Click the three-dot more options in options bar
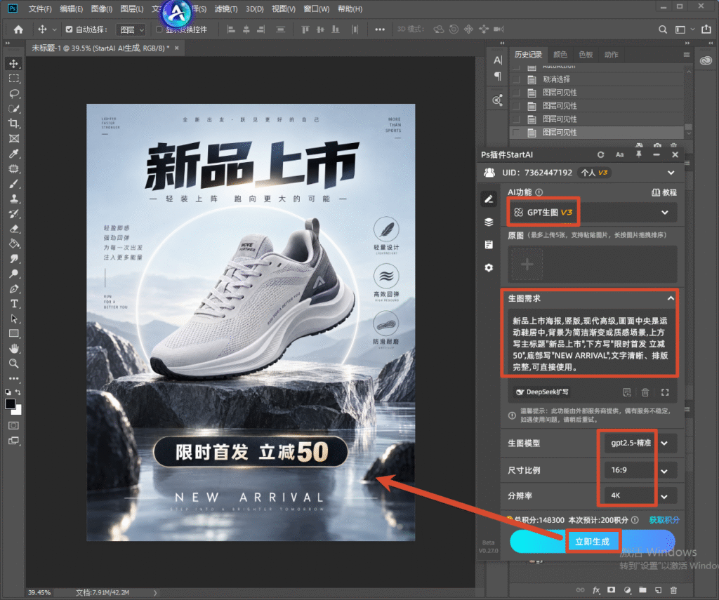The height and width of the screenshot is (600, 719). [380, 29]
